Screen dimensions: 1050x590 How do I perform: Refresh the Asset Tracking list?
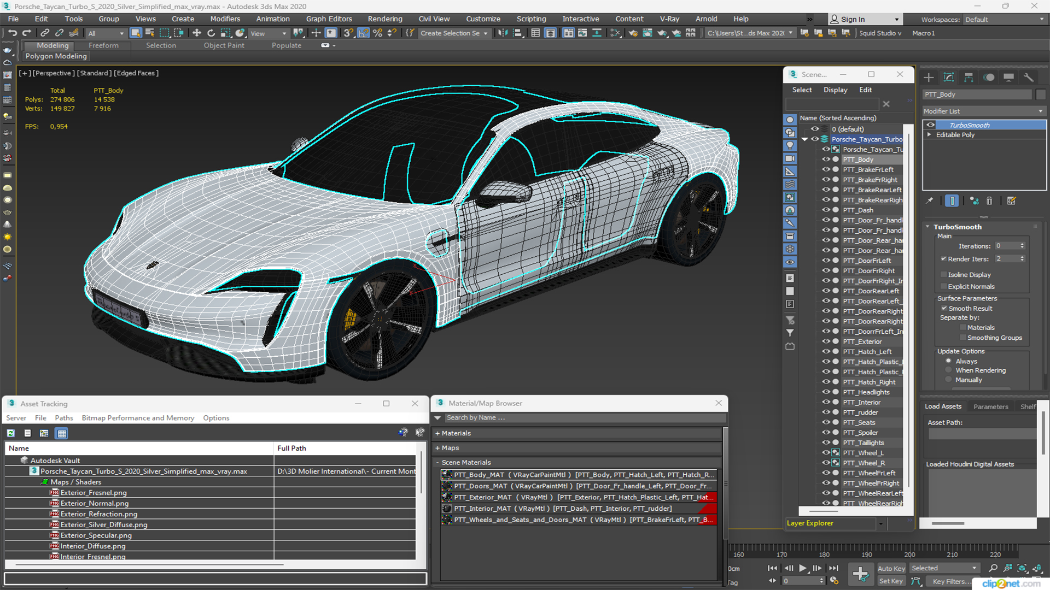[10, 433]
